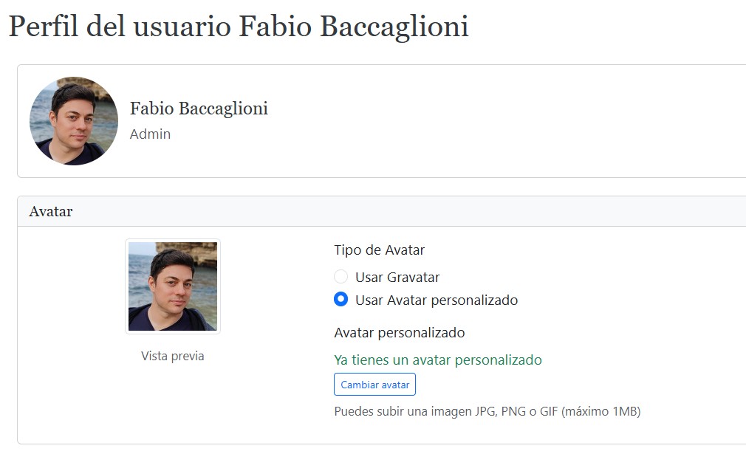Click the square avatar preview image
The image size is (746, 454).
coord(173,286)
